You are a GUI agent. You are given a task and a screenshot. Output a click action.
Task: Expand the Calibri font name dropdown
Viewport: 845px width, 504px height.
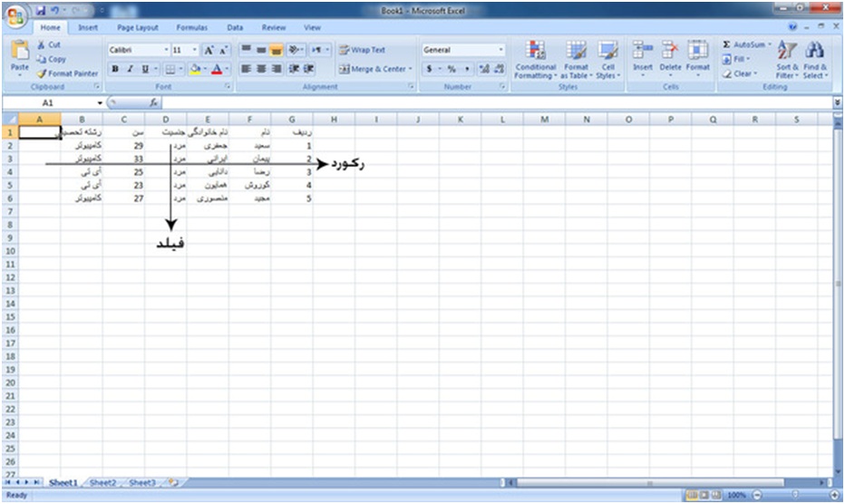tap(166, 51)
